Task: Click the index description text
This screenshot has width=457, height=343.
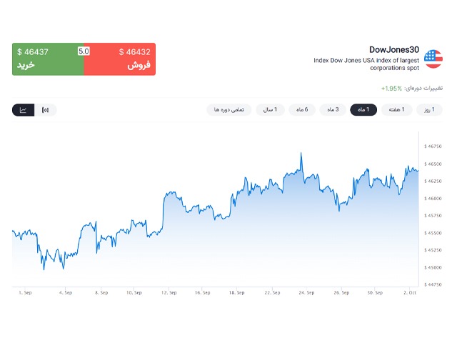Action: coord(366,64)
